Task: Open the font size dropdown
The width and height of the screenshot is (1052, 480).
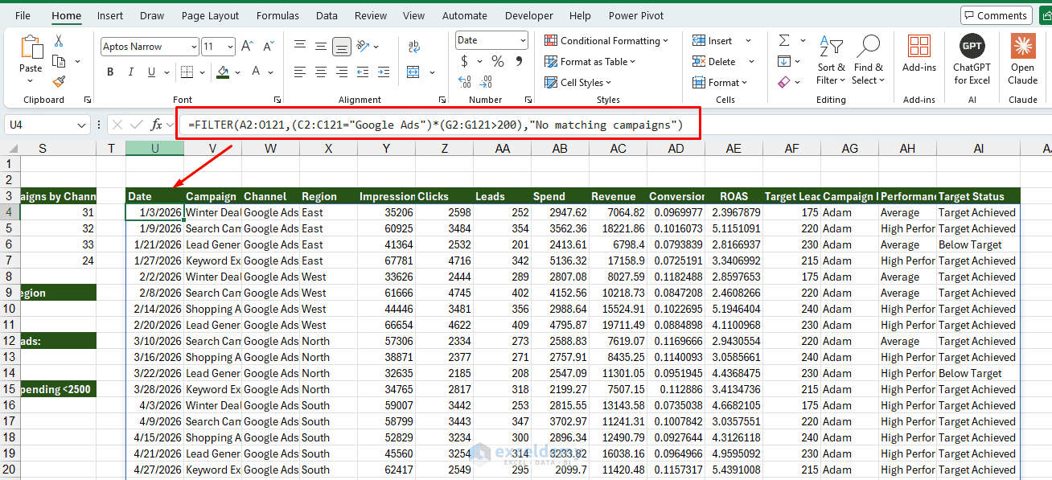Action: pos(231,47)
